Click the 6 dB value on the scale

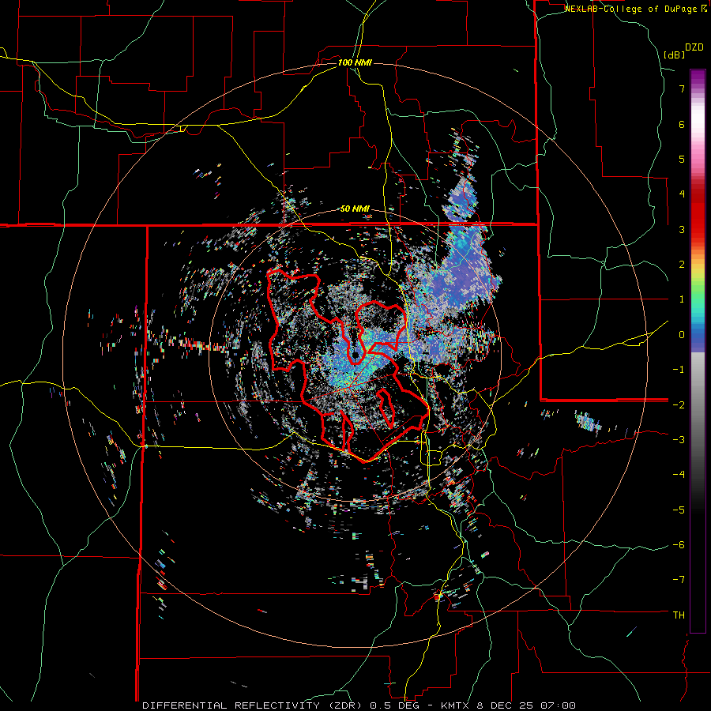(682, 124)
